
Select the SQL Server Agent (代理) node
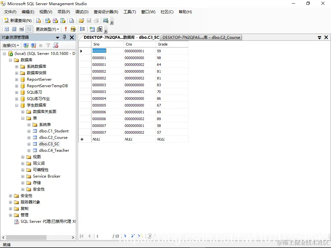pyautogui.click(x=48, y=222)
